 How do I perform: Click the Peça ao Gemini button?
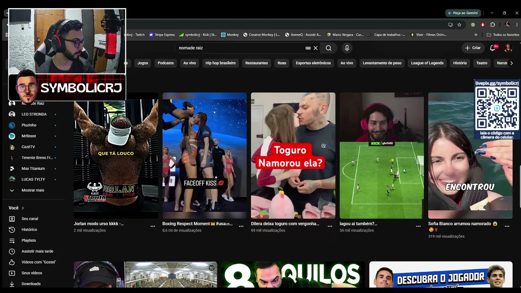463,13
